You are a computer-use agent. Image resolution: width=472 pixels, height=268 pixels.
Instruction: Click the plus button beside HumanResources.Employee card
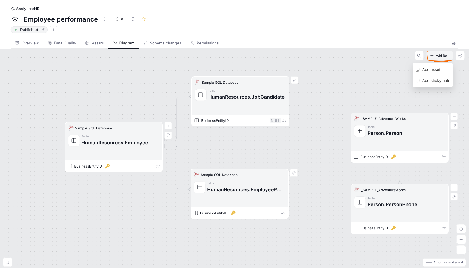pyautogui.click(x=168, y=126)
